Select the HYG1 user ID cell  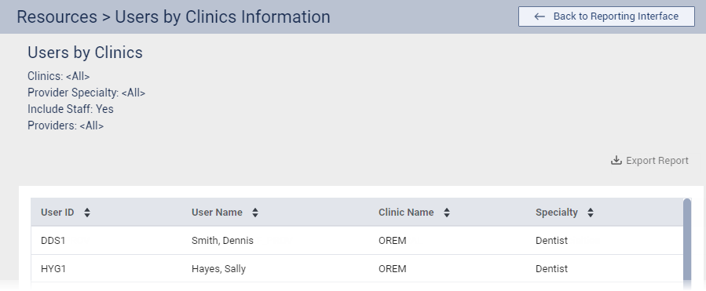pos(53,269)
